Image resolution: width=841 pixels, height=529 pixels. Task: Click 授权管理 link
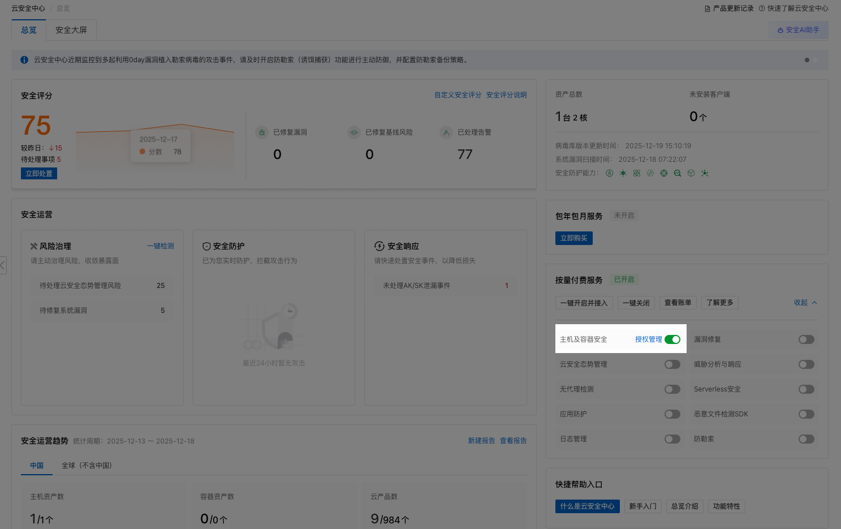pyautogui.click(x=649, y=339)
